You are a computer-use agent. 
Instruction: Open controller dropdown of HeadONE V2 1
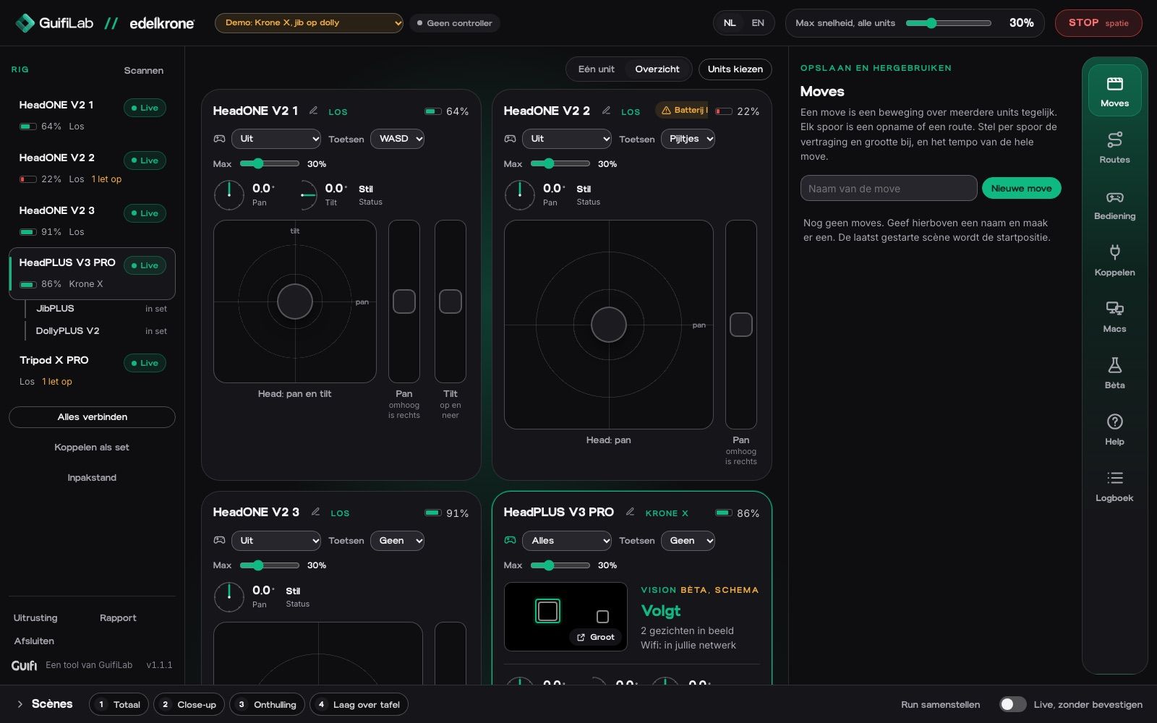point(276,139)
